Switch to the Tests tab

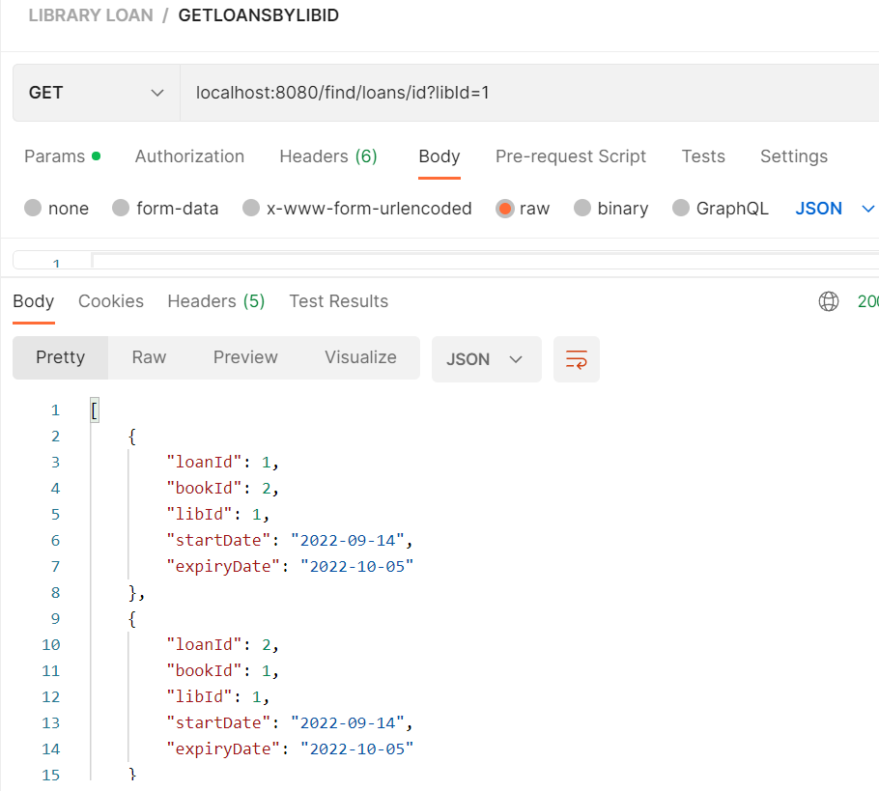click(x=703, y=156)
